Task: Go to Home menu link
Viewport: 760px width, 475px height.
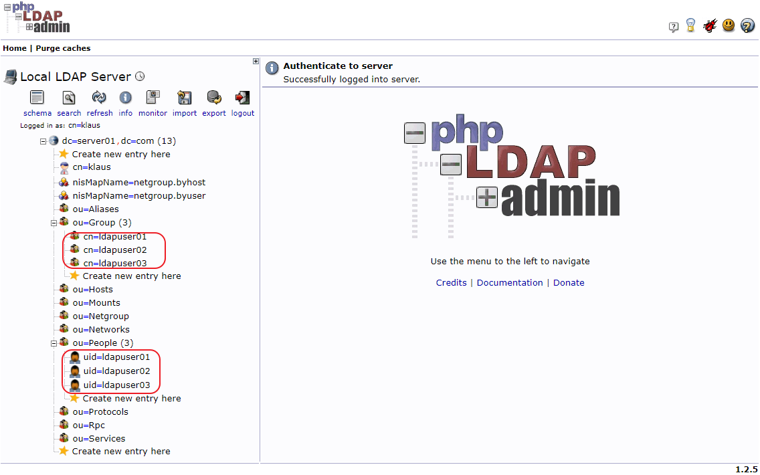Action: click(15, 48)
